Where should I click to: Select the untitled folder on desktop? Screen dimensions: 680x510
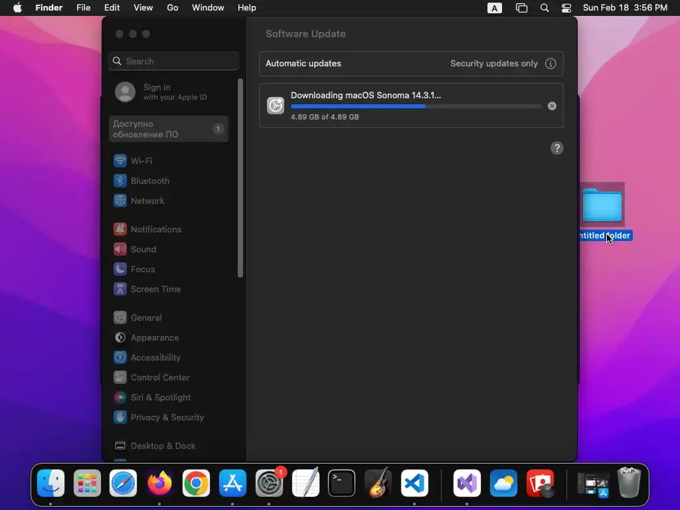click(x=602, y=212)
